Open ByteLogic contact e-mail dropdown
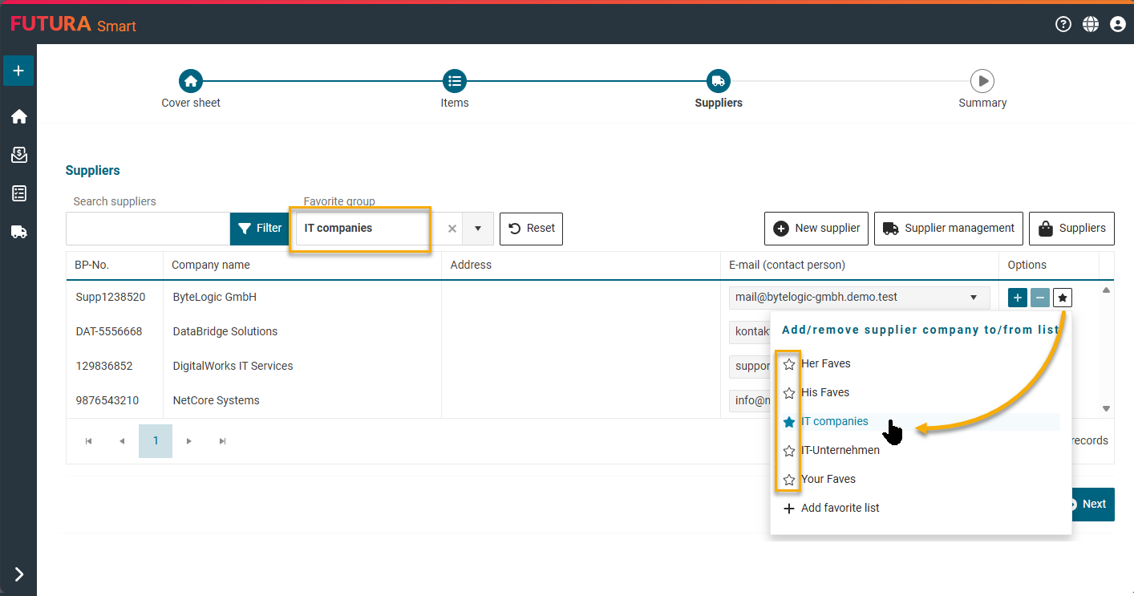 tap(974, 298)
